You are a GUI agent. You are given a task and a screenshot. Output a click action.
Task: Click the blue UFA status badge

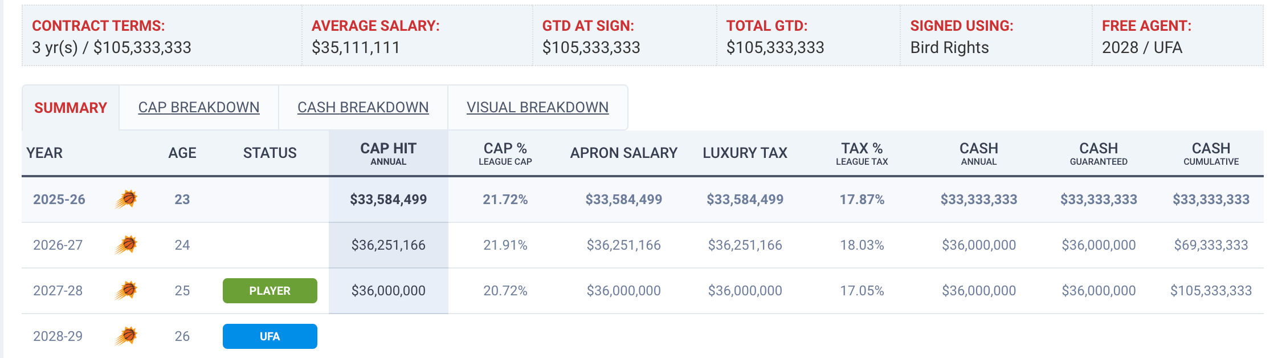(270, 336)
